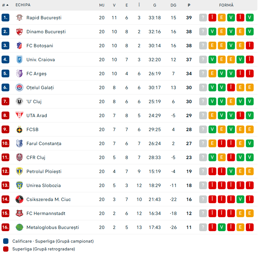258x256 pixels.
Task: Open the Petrolul Ploiești crest icon
Action: [x=19, y=171]
